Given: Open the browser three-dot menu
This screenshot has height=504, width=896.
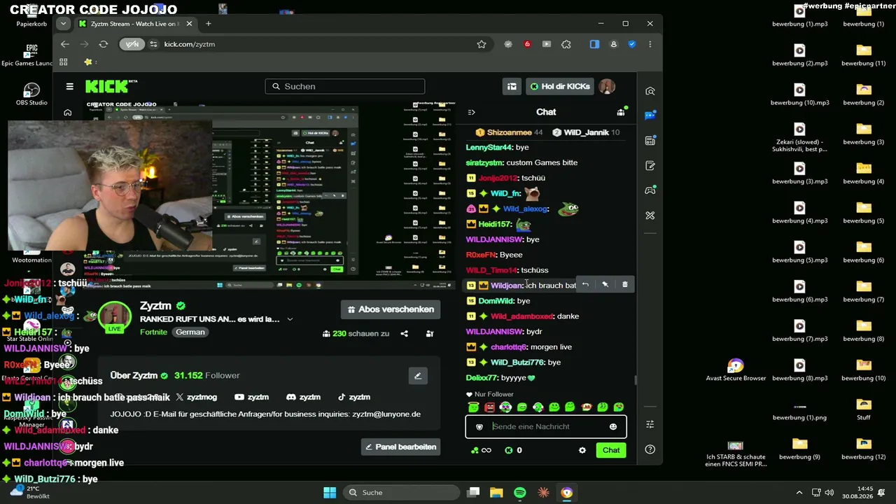Looking at the screenshot, I should [650, 44].
